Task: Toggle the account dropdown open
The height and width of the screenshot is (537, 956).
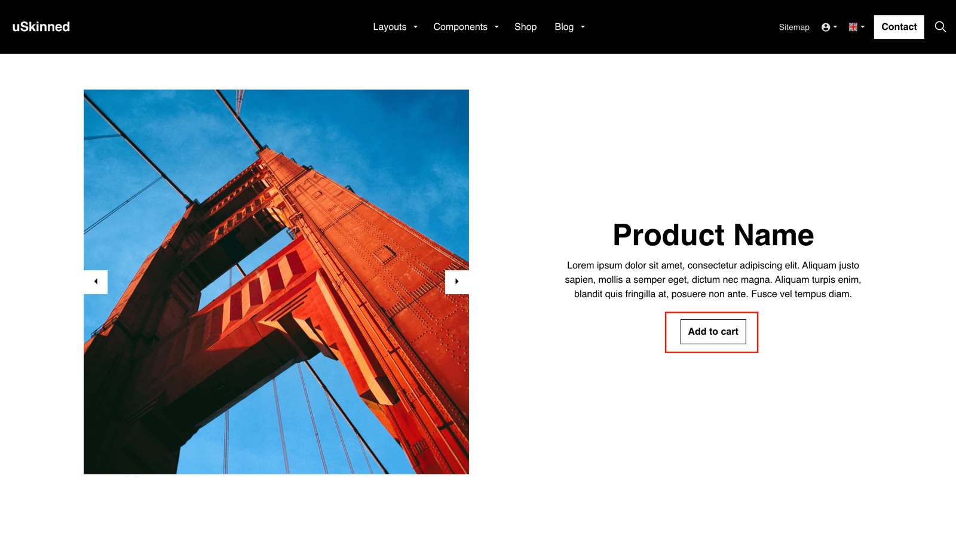Action: (834, 27)
